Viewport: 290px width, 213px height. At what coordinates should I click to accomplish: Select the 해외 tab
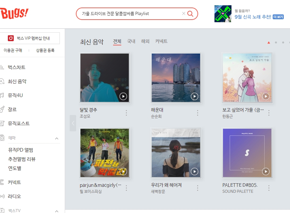[x=145, y=41]
